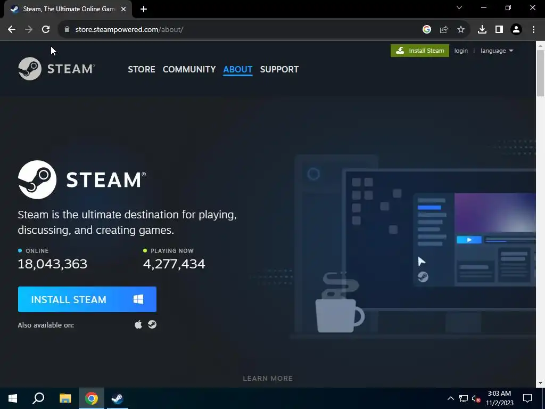Click the muted volume tray icon

(x=476, y=398)
